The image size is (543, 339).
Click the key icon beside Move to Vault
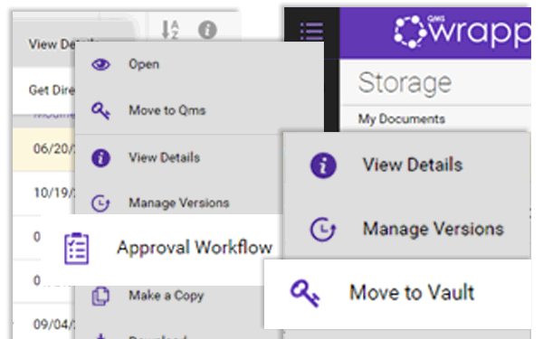click(305, 293)
